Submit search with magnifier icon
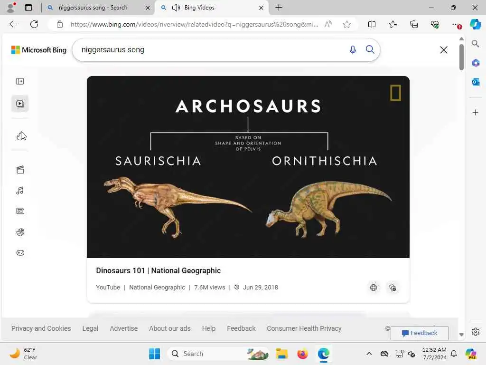The image size is (486, 365). (x=370, y=49)
